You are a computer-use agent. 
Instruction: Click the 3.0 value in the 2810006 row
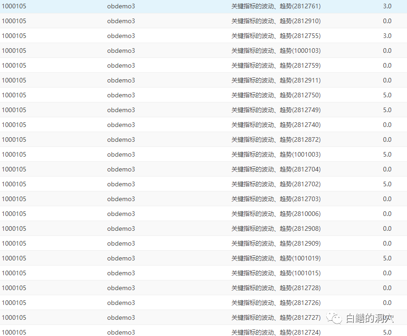click(x=387, y=214)
